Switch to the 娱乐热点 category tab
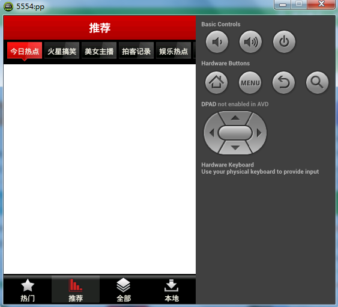This screenshot has width=338, height=307. pos(174,51)
